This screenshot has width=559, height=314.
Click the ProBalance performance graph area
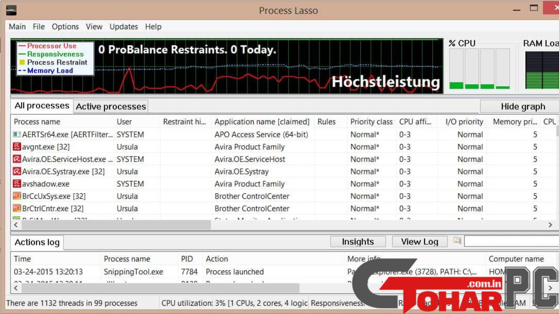coord(227,66)
